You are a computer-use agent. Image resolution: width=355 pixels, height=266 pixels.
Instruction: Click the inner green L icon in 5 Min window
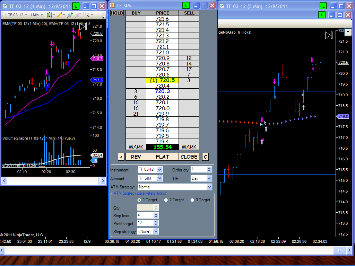coord(322,15)
